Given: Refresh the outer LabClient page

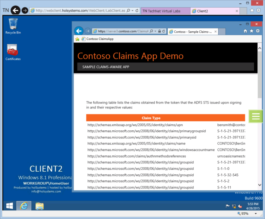Looking at the screenshot, I should tap(137, 11).
